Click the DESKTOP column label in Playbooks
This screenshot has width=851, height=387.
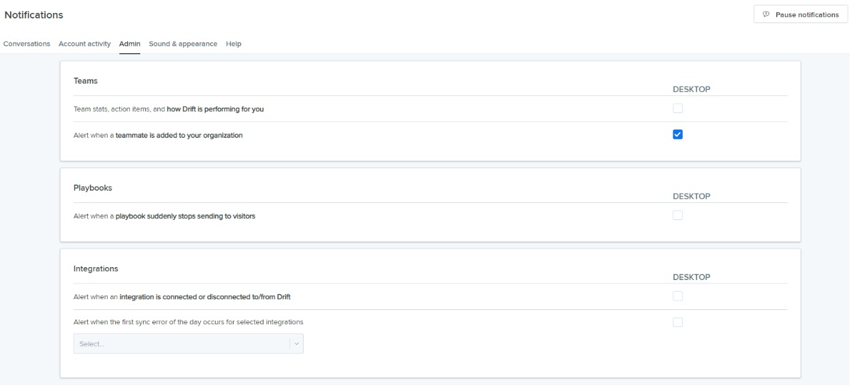tap(691, 196)
